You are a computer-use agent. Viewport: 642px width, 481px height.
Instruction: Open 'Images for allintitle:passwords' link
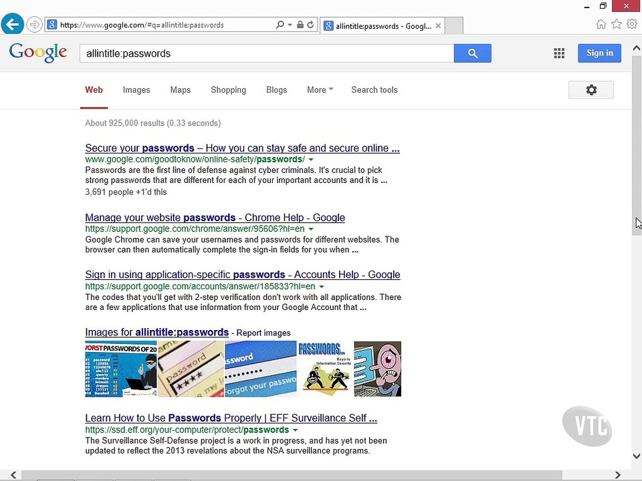156,332
